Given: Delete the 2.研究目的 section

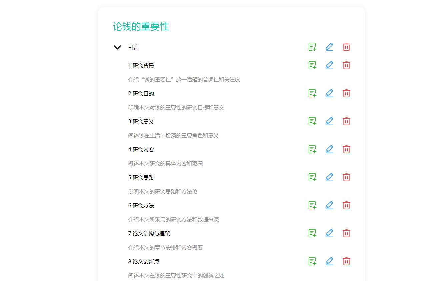Looking at the screenshot, I should click(346, 93).
